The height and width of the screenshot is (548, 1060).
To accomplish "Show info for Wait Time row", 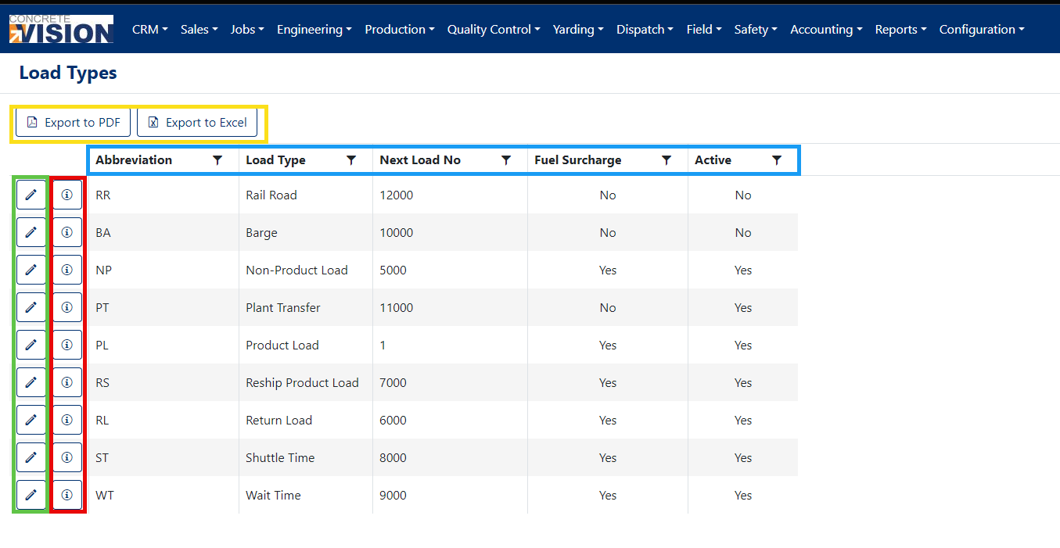I will [67, 495].
